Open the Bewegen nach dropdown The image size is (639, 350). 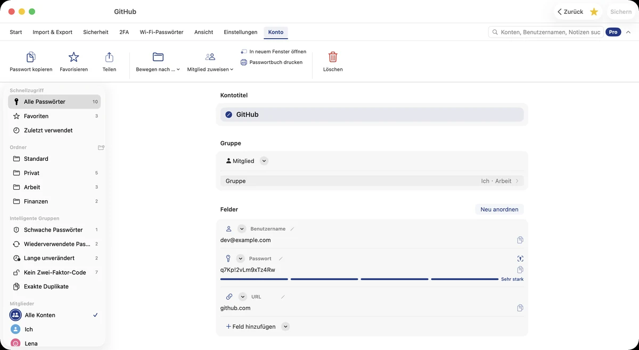pyautogui.click(x=158, y=62)
